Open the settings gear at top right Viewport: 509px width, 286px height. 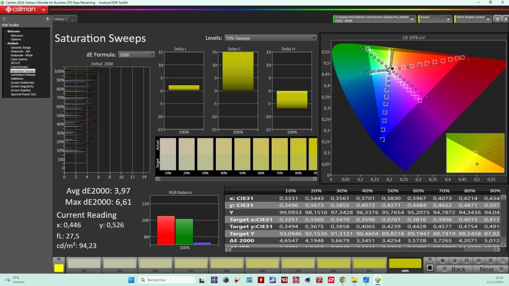498,19
